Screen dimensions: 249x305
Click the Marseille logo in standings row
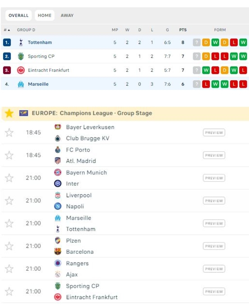click(x=21, y=84)
